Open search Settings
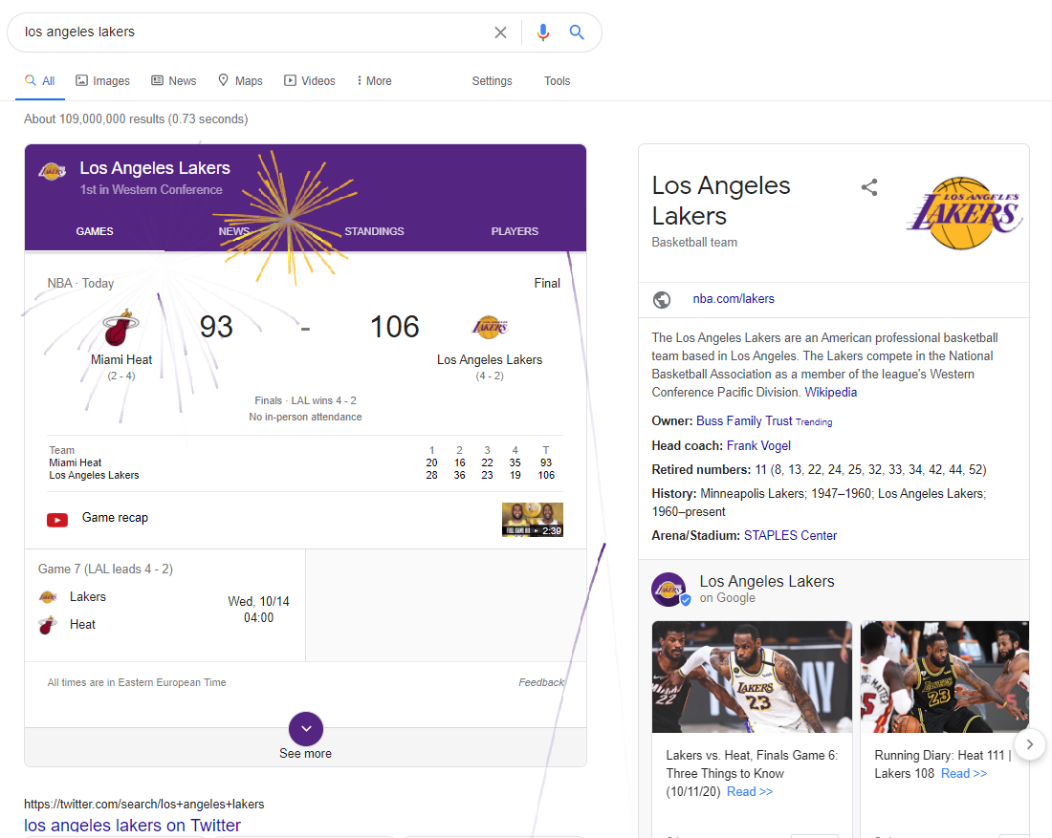Image resolution: width=1052 pixels, height=838 pixels. [492, 80]
